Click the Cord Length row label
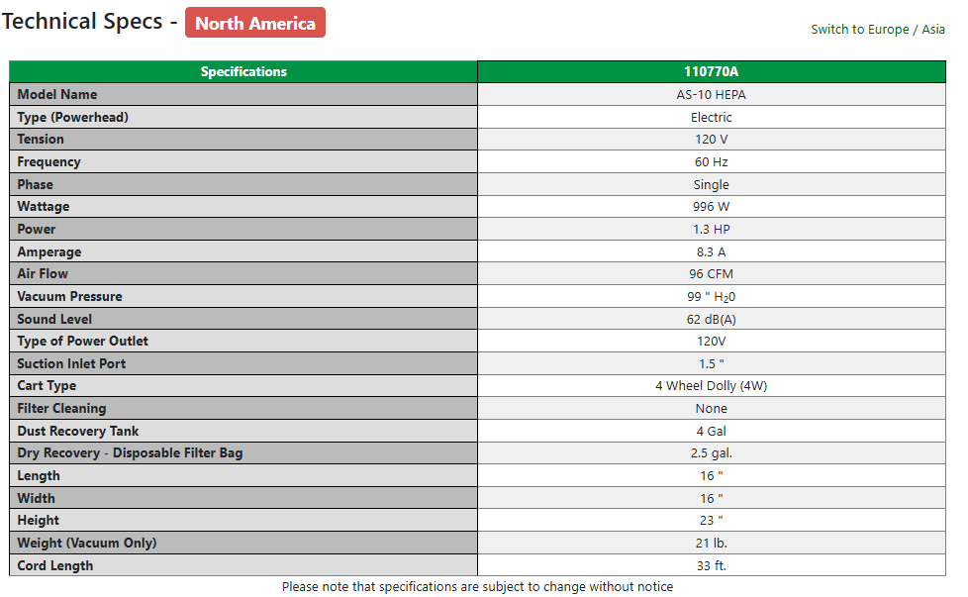 (x=55, y=565)
